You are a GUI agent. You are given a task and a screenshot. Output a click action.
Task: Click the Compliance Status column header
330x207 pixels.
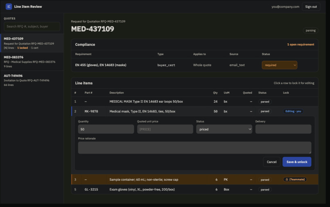click(x=266, y=54)
